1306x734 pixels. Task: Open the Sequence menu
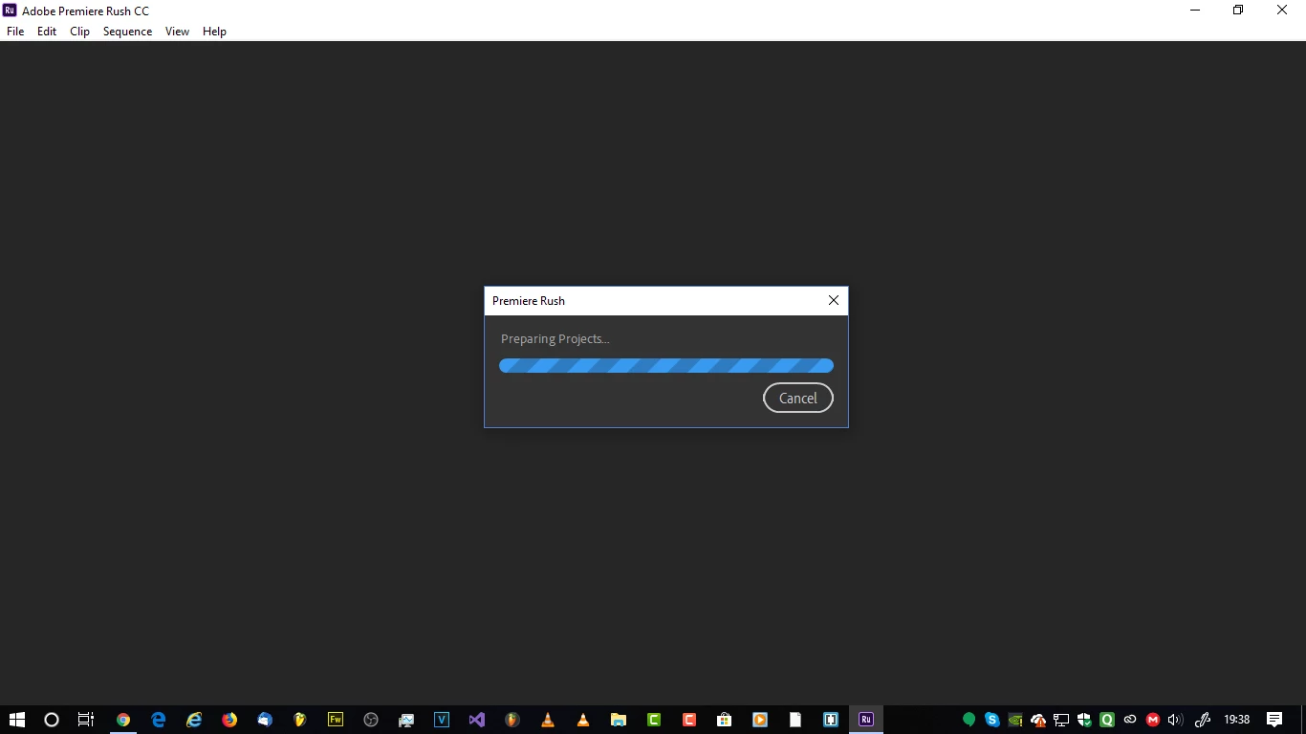click(x=127, y=32)
